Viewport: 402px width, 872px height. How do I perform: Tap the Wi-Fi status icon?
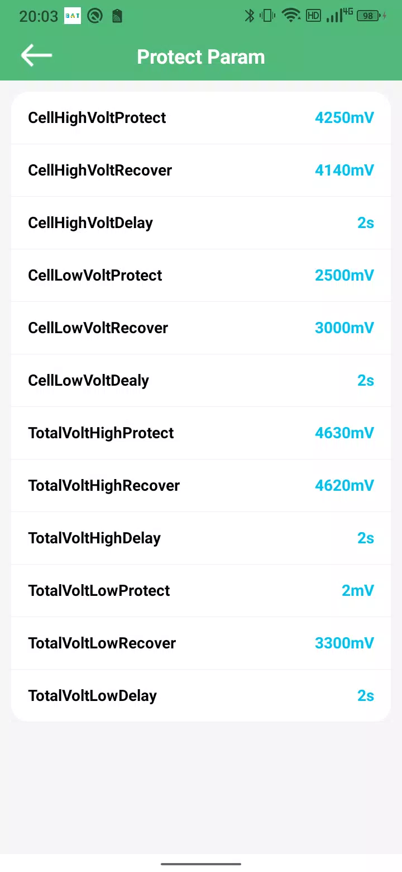click(x=291, y=16)
